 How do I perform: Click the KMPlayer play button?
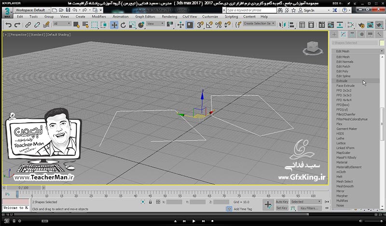click(193, 221)
